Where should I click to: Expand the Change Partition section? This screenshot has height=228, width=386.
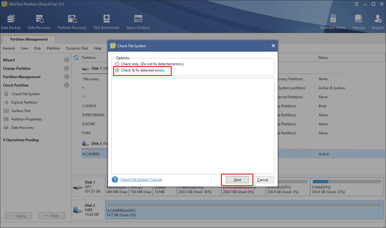66,68
